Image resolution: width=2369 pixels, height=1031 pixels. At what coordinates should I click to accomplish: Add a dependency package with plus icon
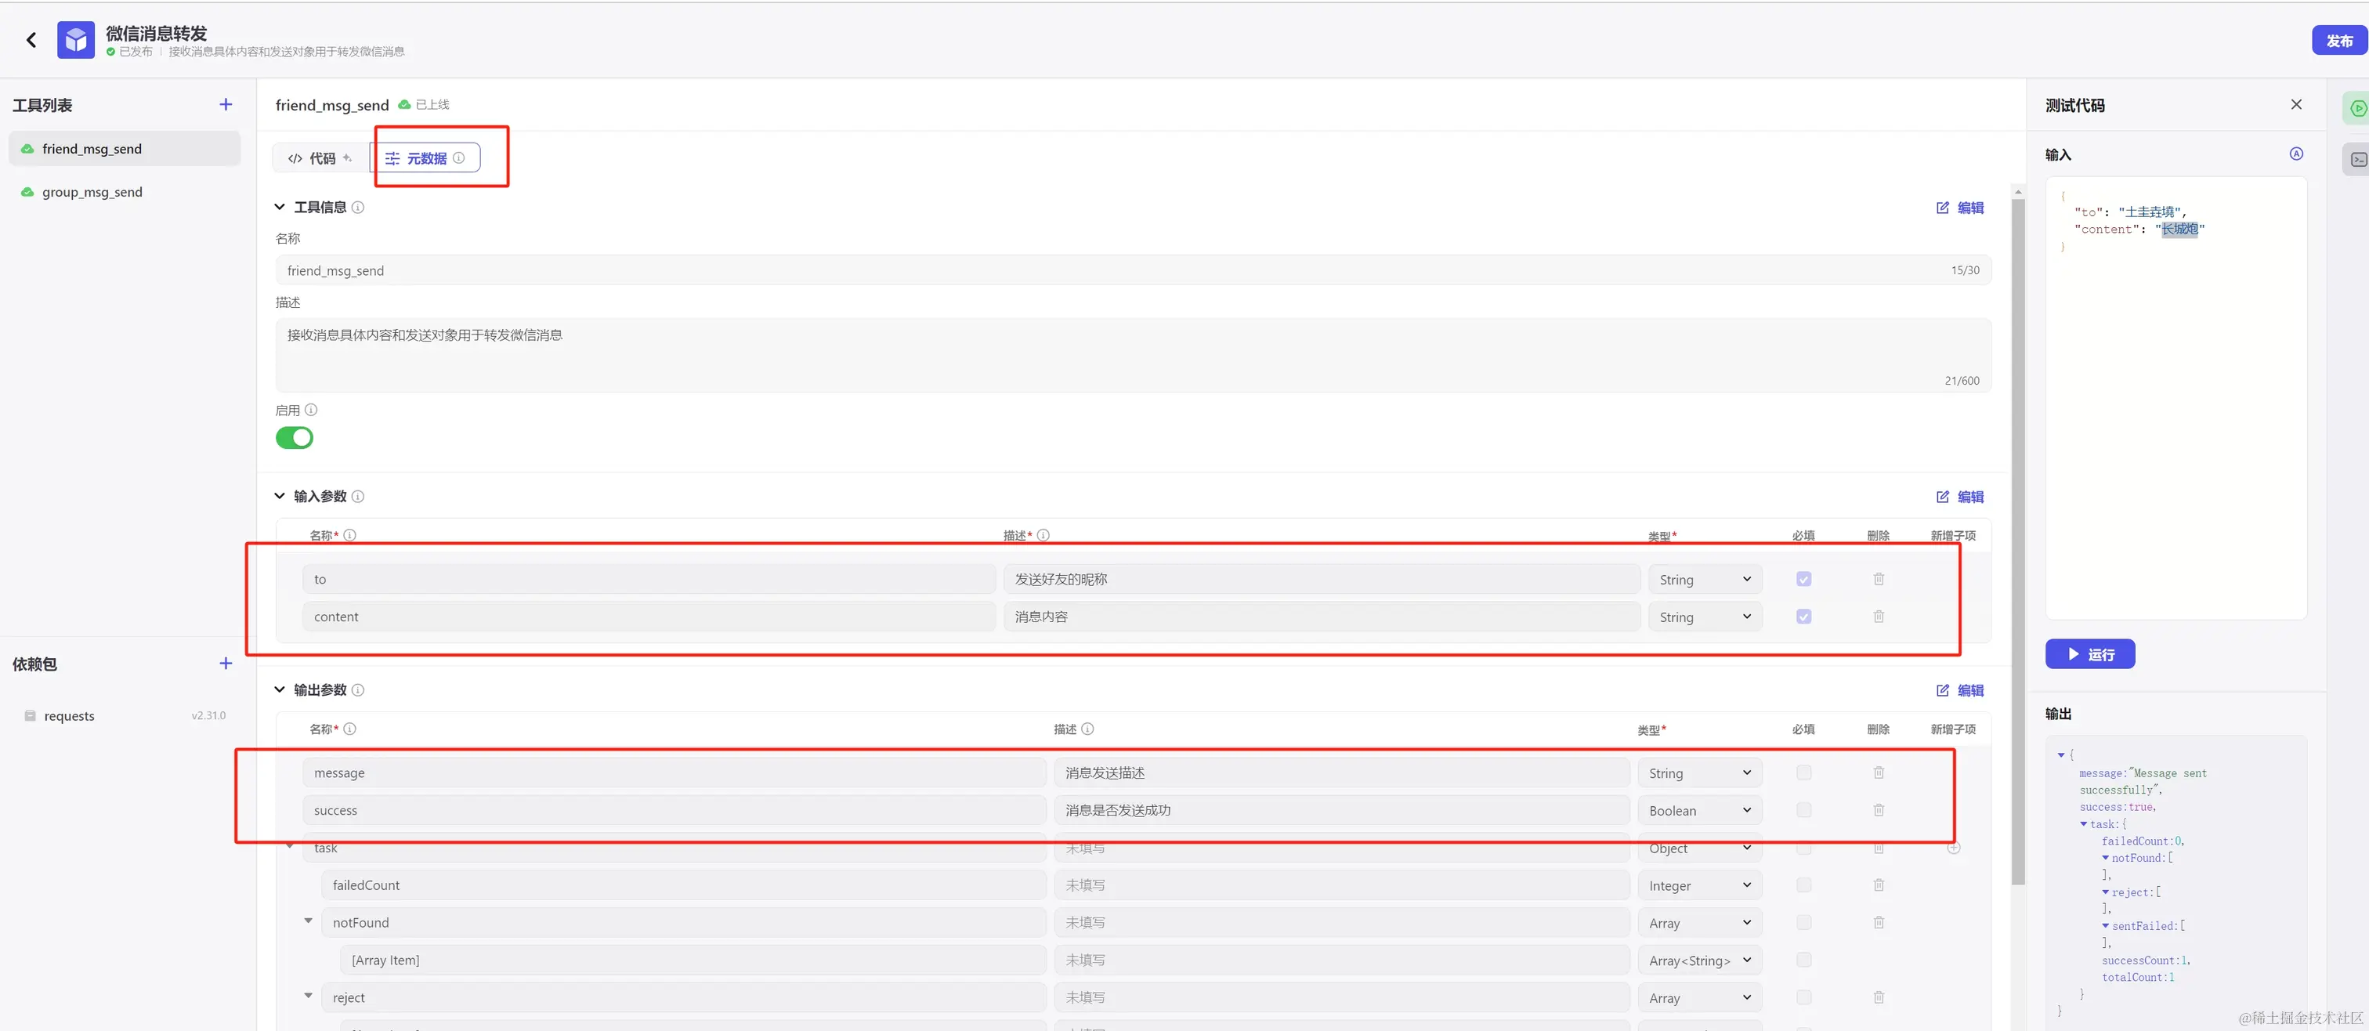(x=226, y=663)
